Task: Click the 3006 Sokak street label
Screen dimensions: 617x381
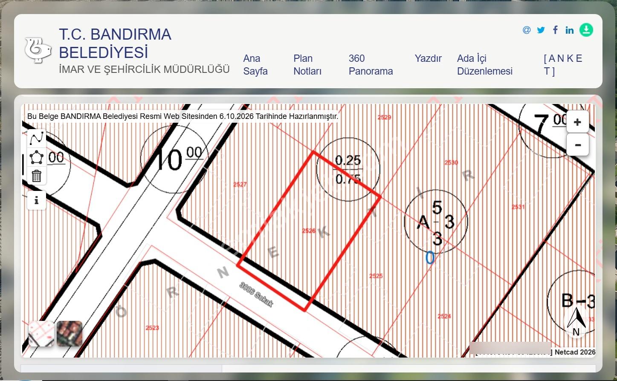Action: [256, 294]
